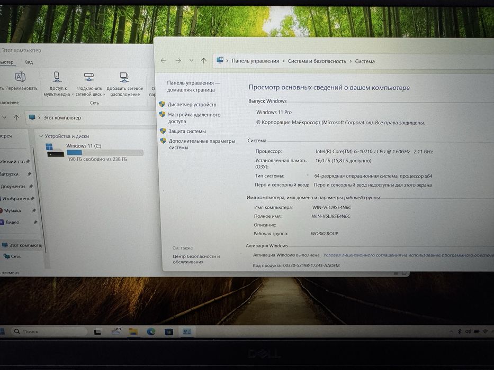Click 190 ГБ свободно из 238 ГБ text

tap(97, 159)
